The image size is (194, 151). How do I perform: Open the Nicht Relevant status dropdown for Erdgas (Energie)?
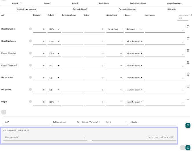134,54
